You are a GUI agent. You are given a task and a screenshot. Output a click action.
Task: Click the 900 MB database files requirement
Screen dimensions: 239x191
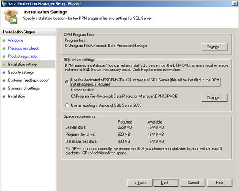124,141
